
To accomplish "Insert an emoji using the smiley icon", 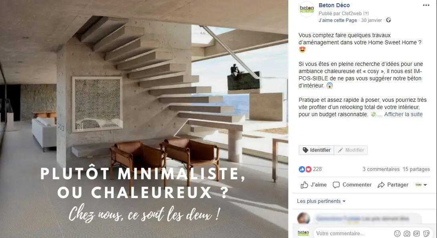I will click(397, 234).
